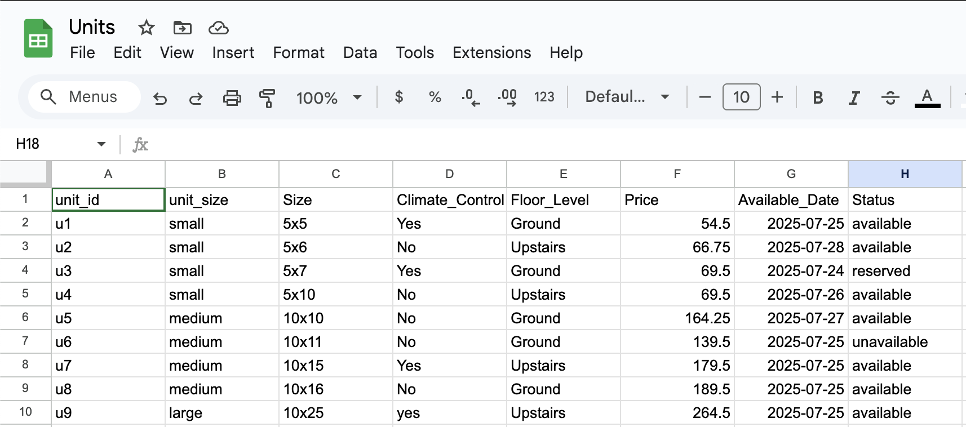The height and width of the screenshot is (427, 966).
Task: Open the Default font dropdown
Action: point(627,97)
